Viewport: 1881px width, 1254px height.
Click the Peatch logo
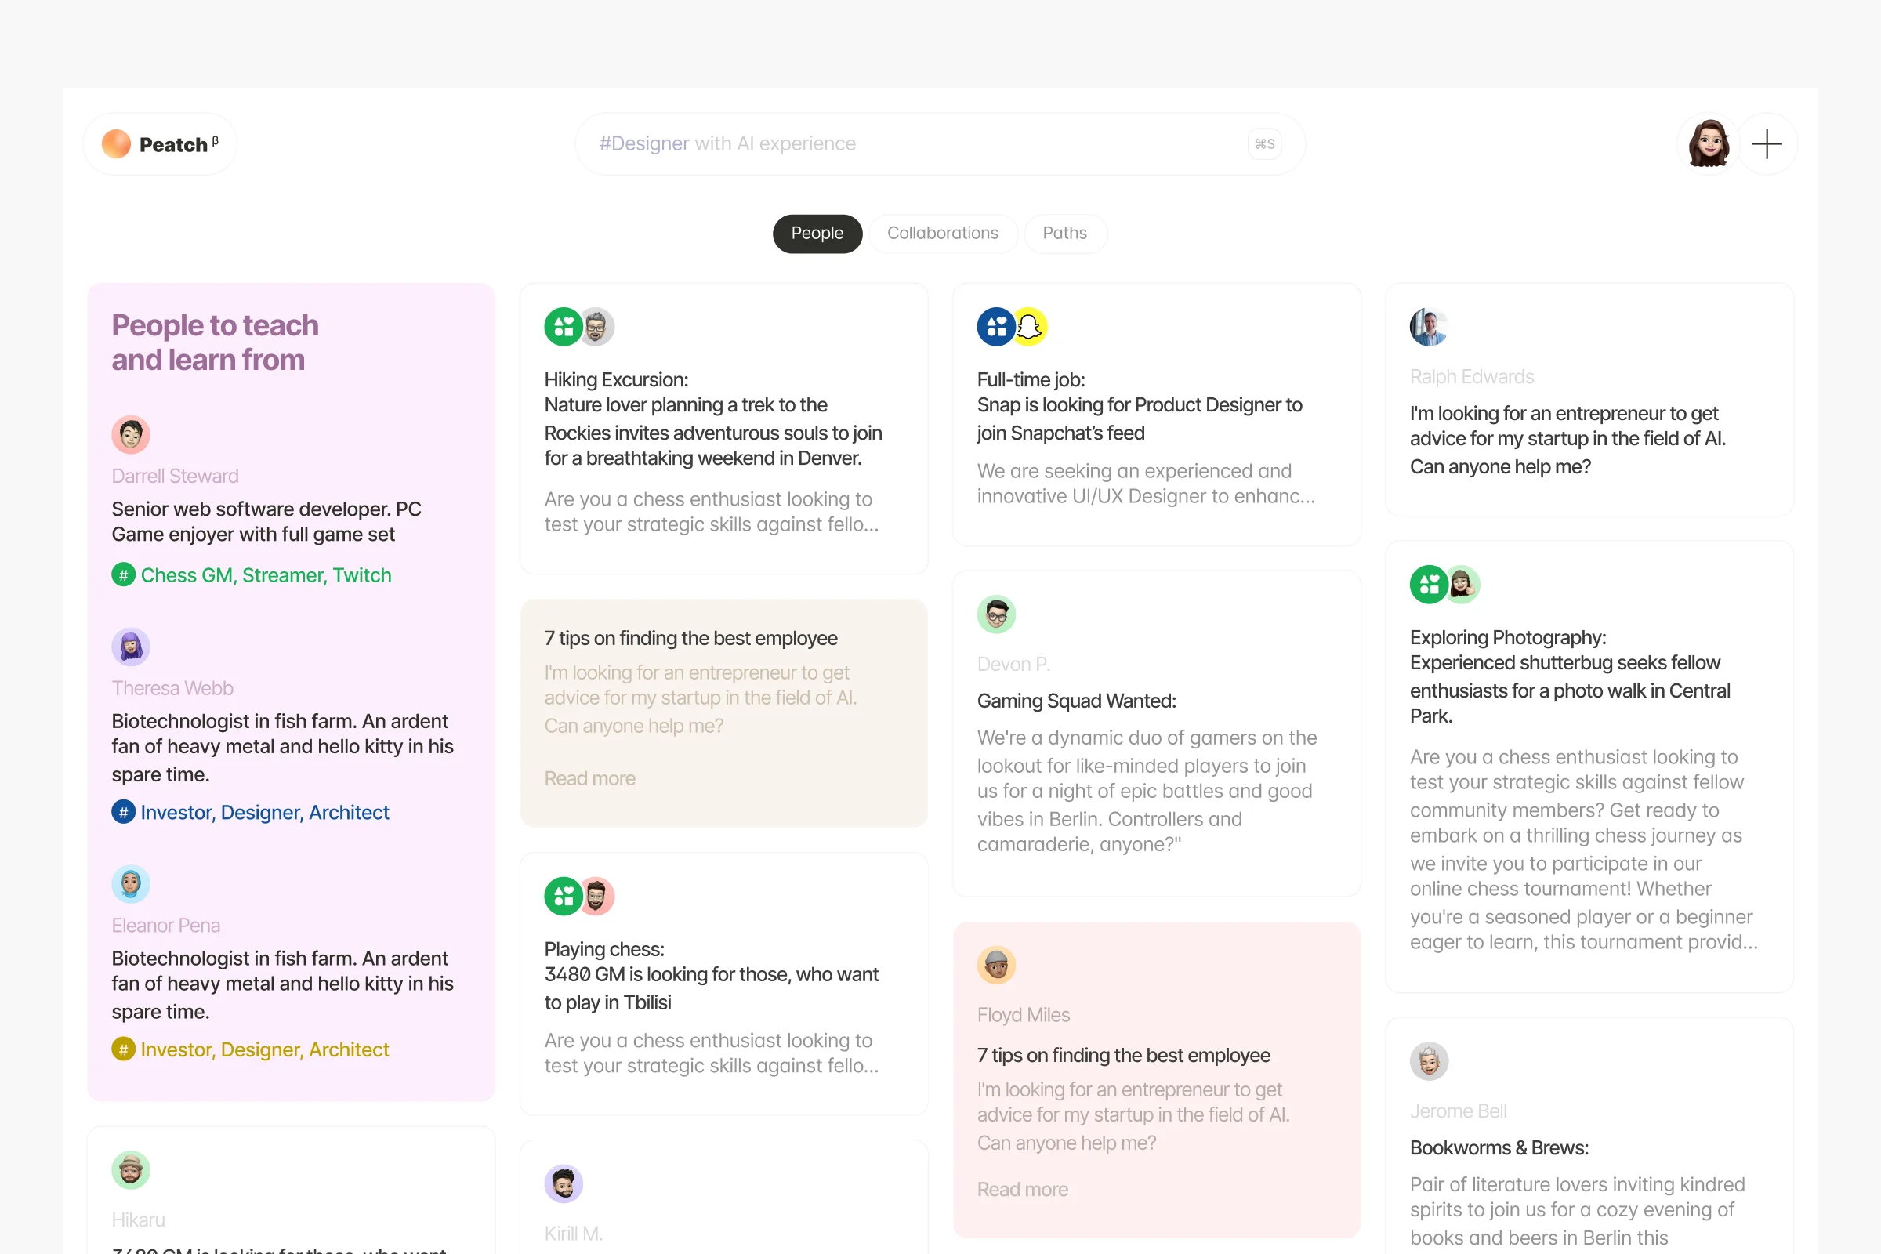(x=160, y=144)
